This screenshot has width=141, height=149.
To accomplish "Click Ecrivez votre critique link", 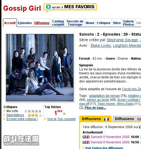I will pyautogui.click(x=22, y=119).
